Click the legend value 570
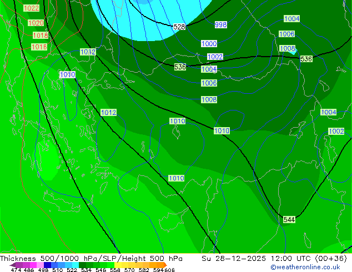Screen dimensions: 352x272 129,270
